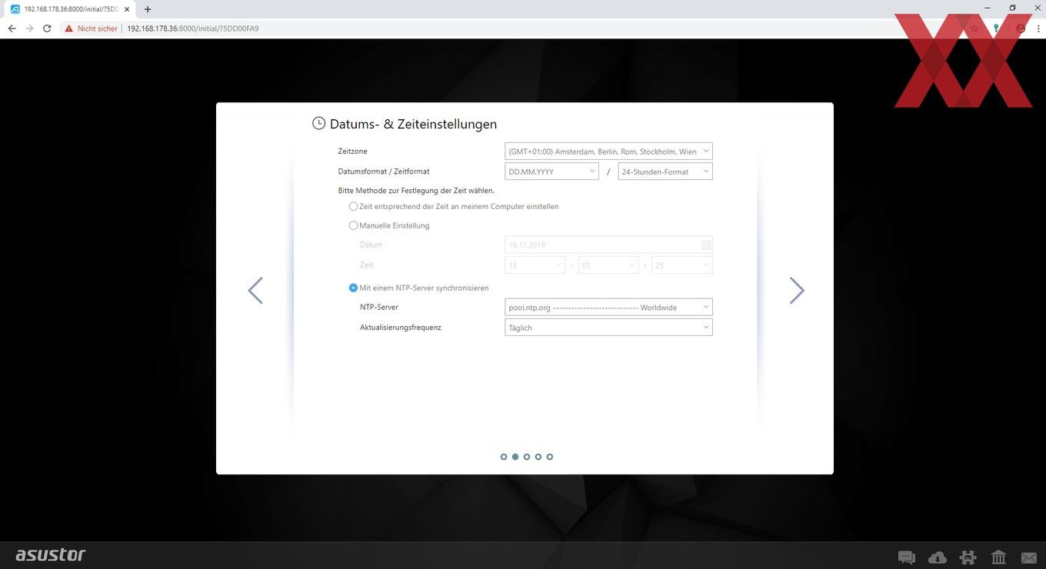Click the Datum field showing 16.11.2019
Viewport: 1046px width, 569px height.
coord(608,245)
